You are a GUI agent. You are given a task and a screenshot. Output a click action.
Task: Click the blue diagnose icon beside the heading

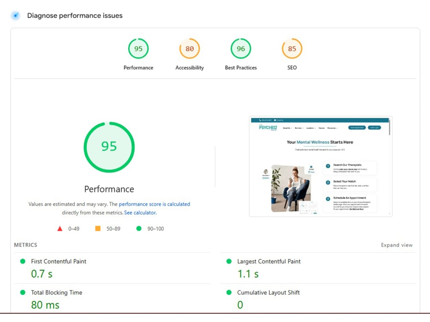coord(15,15)
